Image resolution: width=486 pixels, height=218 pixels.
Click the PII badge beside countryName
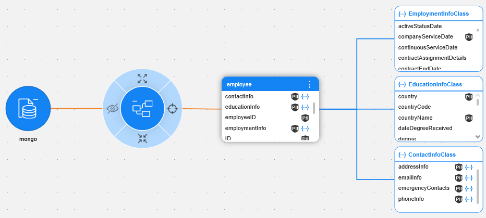[468, 118]
